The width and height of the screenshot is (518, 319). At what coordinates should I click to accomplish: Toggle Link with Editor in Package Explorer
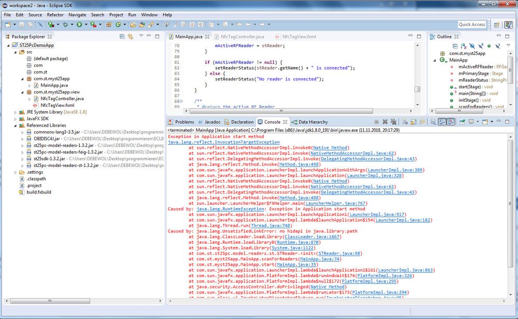[x=131, y=36]
